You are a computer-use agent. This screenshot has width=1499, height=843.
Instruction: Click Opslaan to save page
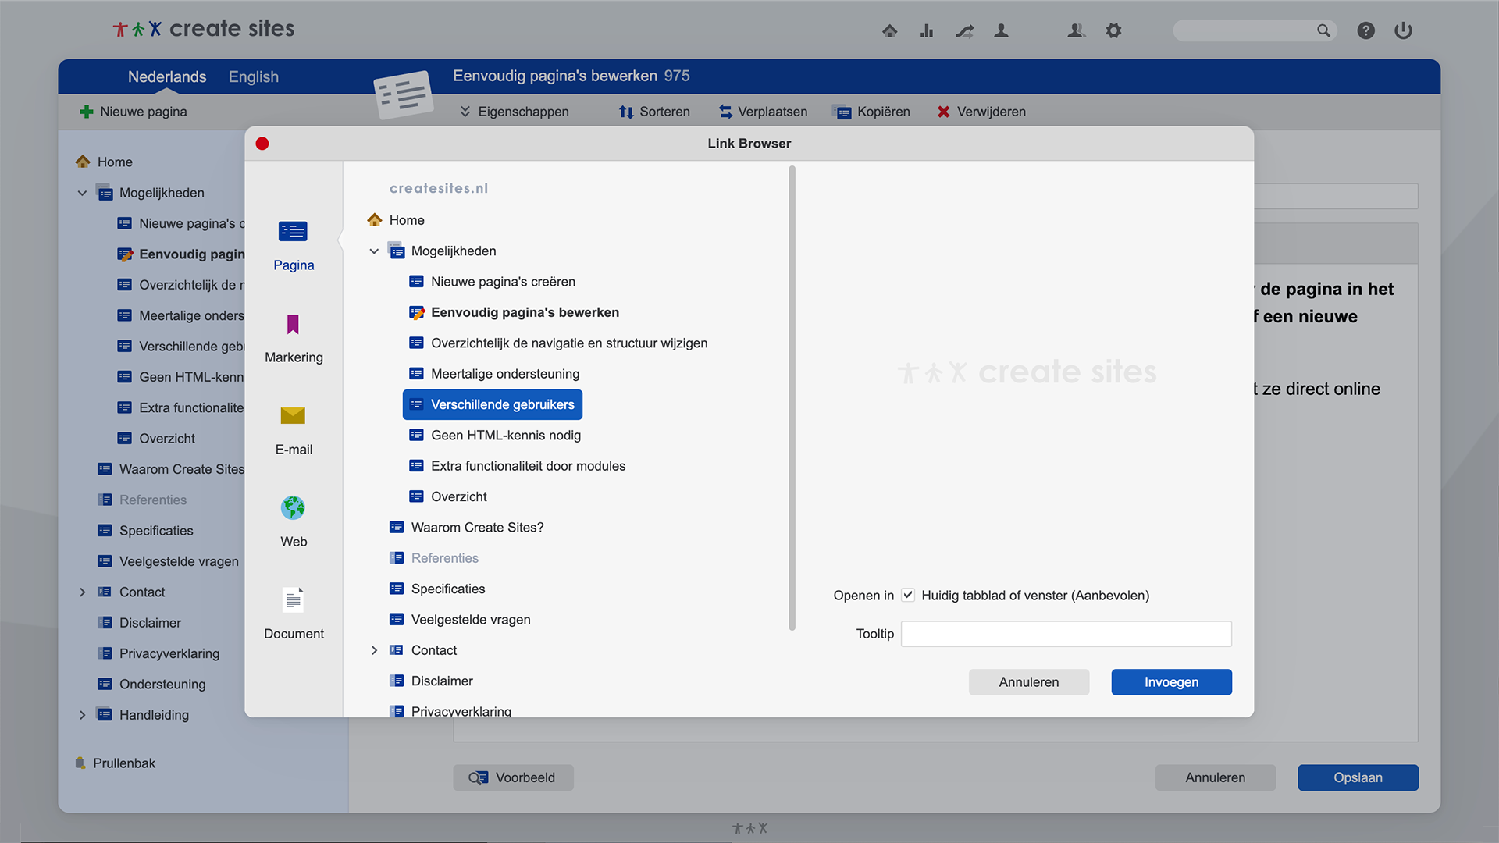click(1358, 777)
